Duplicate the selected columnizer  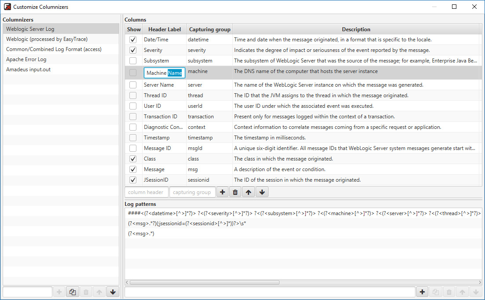(73, 292)
